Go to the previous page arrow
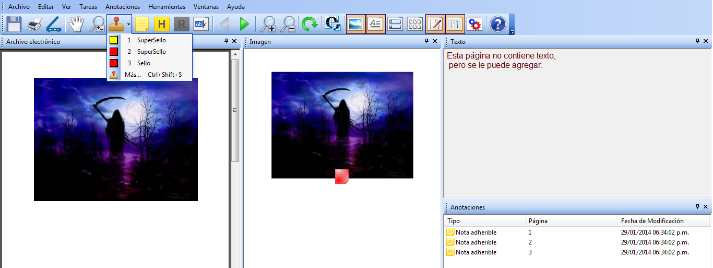The height and width of the screenshot is (268, 713). [224, 24]
